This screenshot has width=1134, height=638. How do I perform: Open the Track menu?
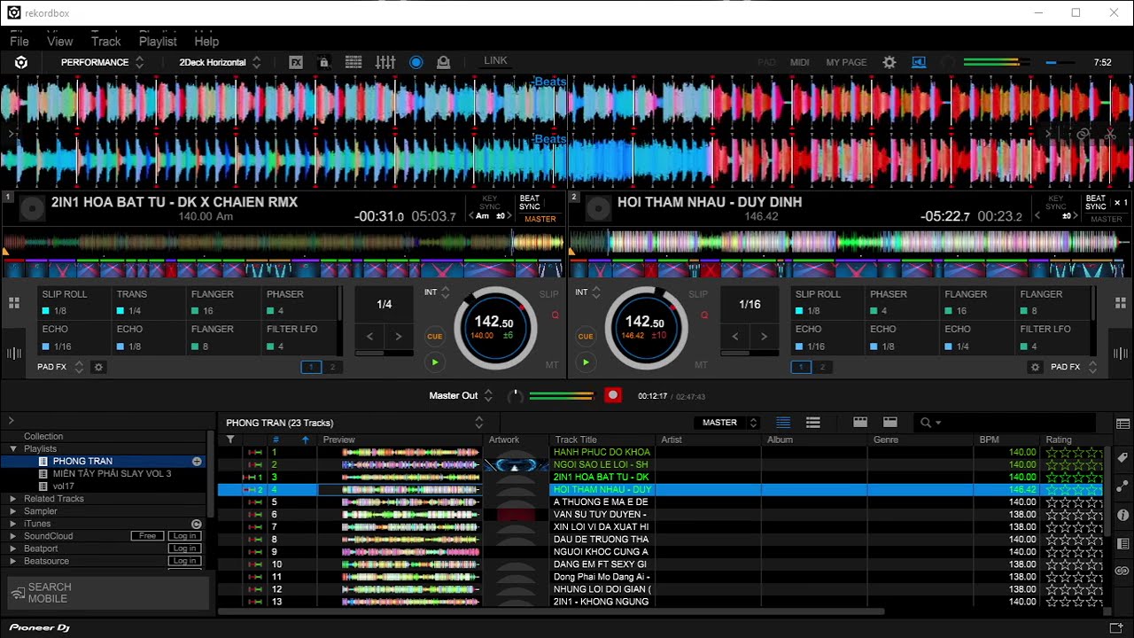tap(106, 42)
